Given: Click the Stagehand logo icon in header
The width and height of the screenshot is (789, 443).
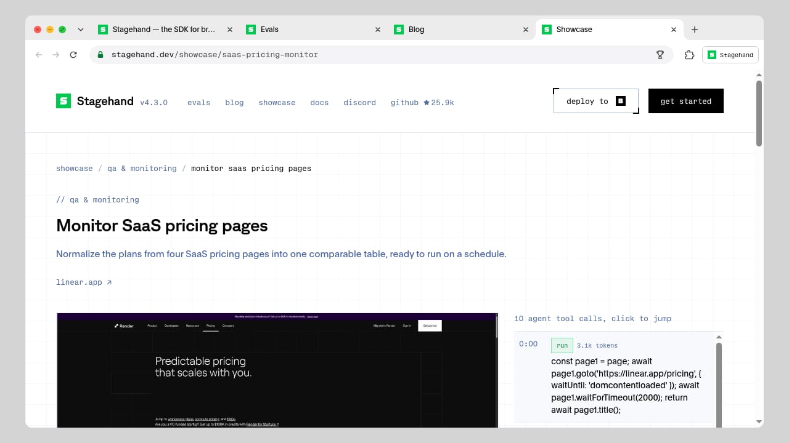Looking at the screenshot, I should pyautogui.click(x=63, y=101).
